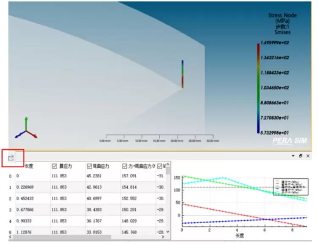
Task: Uncheck the 膜应力 column checkbox
Action: [x=54, y=166]
